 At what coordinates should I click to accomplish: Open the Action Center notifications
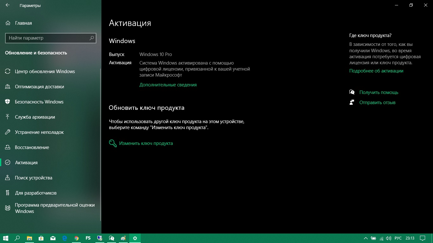[423, 238]
